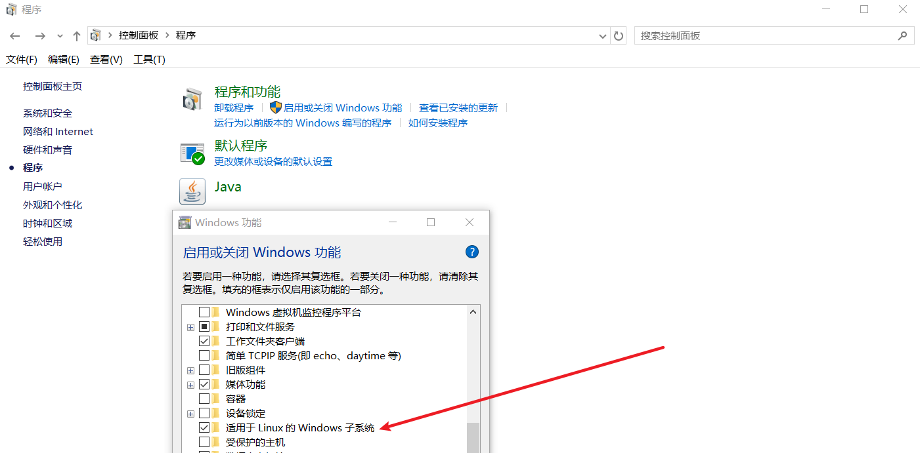This screenshot has width=920, height=453.
Task: Click 控制面板 in the address breadcrumb
Action: click(139, 35)
